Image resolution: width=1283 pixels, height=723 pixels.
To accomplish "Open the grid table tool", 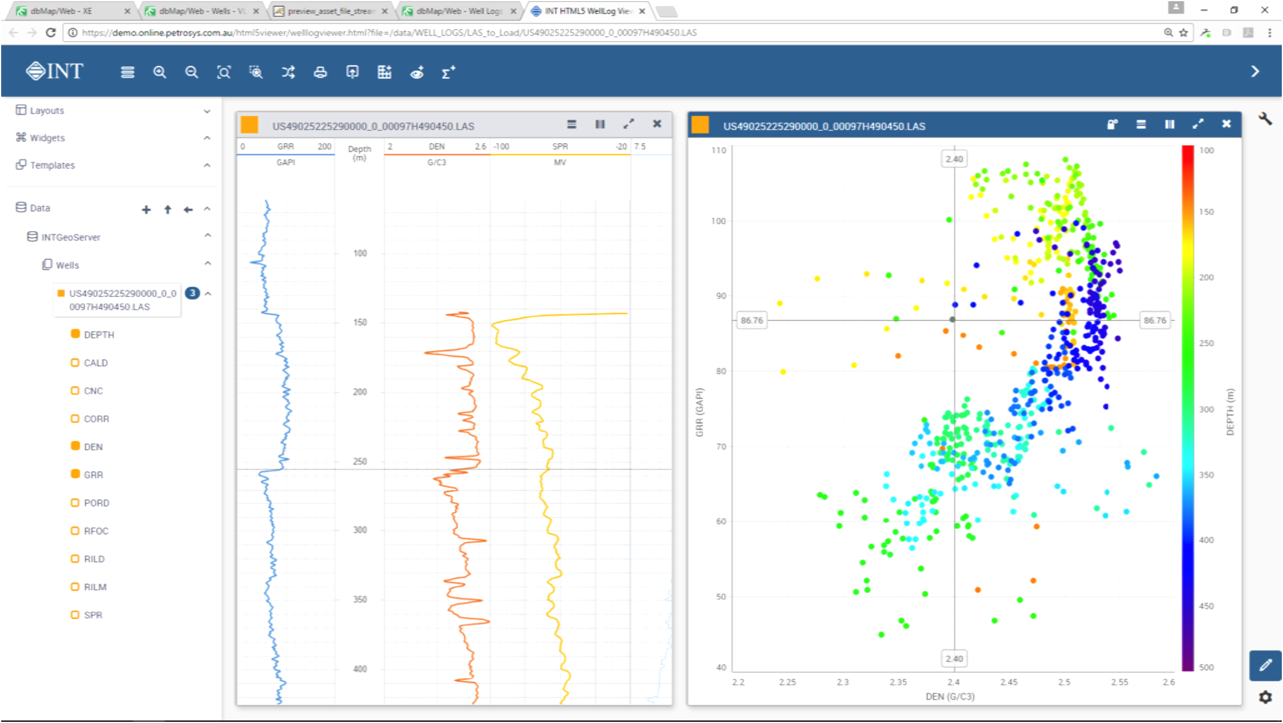I will 384,72.
